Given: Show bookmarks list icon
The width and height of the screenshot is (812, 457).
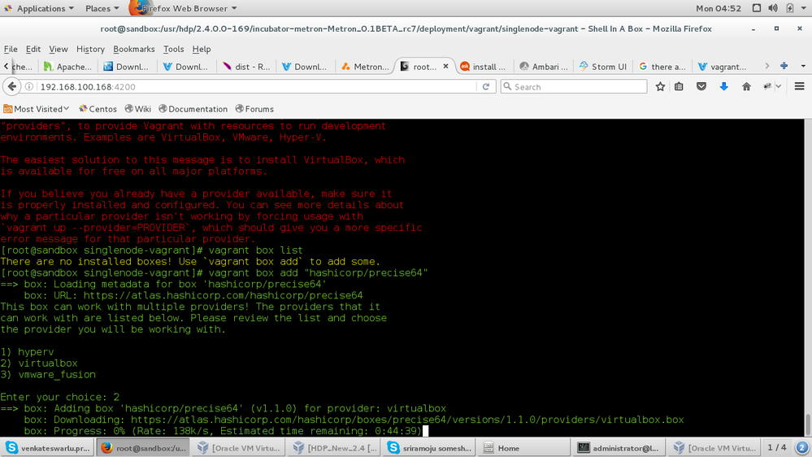Looking at the screenshot, I should coord(679,86).
